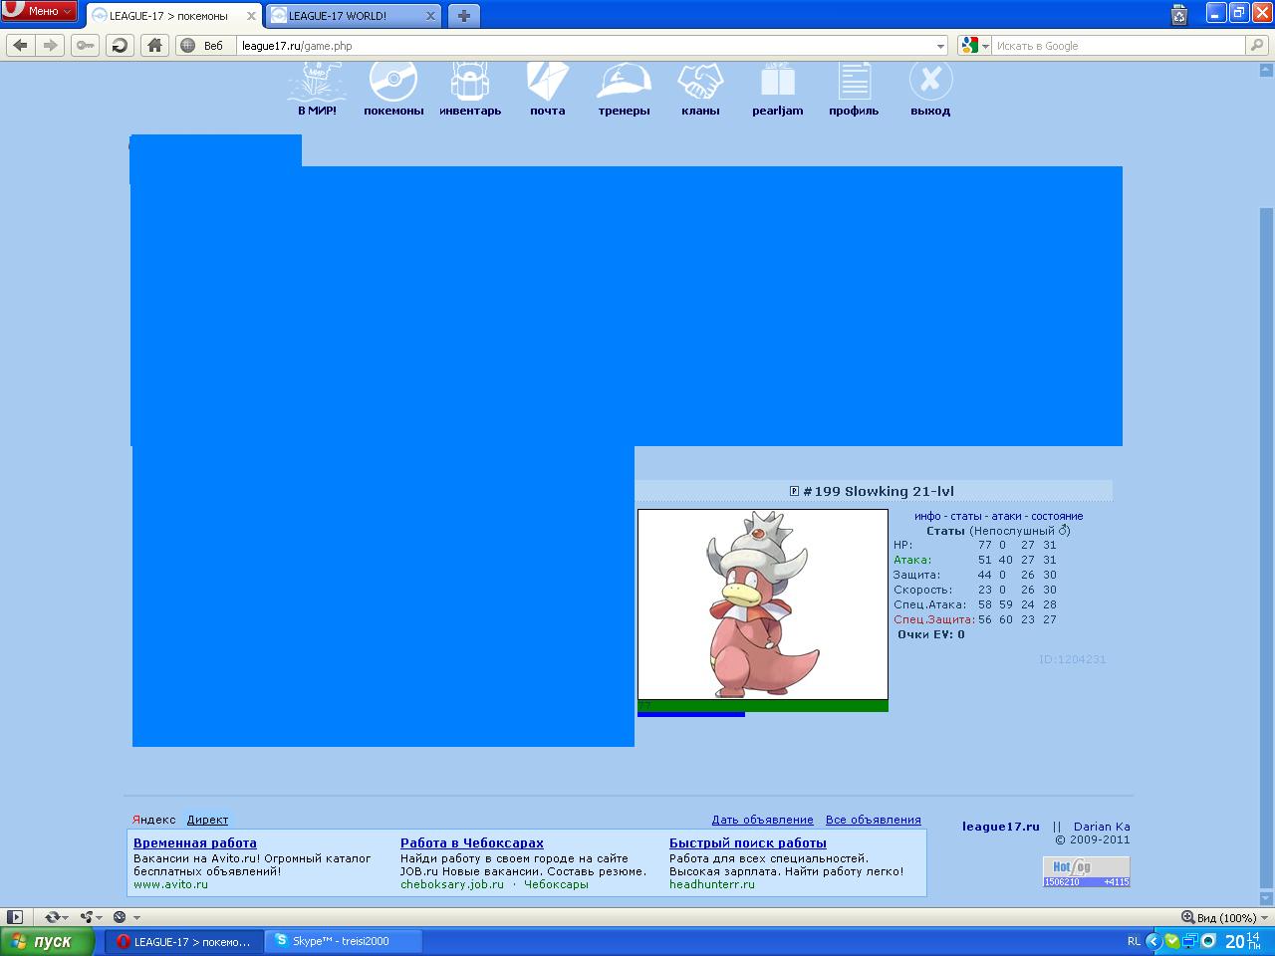This screenshot has width=1275, height=956.
Task: Open the Вид (100%) zoom dropdown
Action: coord(1225,917)
